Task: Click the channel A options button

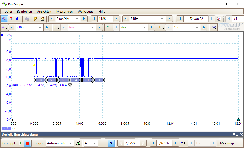Action: pos(4,27)
